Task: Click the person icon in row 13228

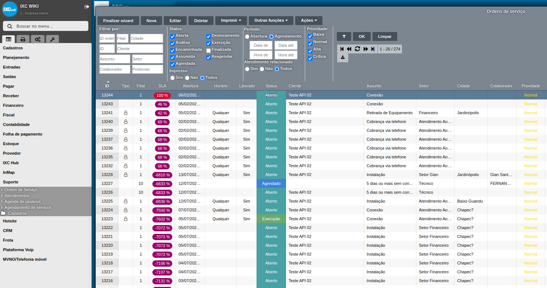Action: click(x=126, y=175)
